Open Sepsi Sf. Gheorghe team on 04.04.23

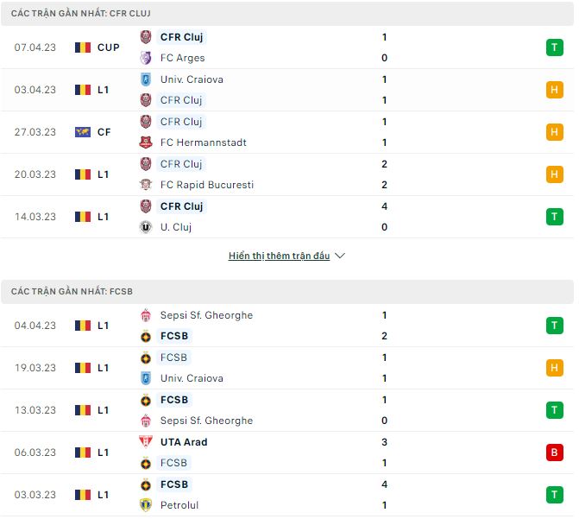click(x=206, y=315)
